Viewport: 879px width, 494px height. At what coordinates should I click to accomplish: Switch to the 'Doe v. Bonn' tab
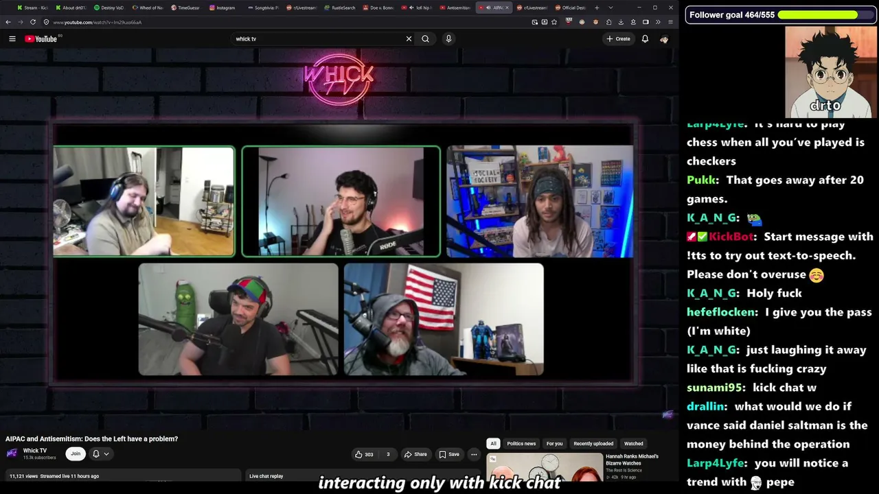378,8
